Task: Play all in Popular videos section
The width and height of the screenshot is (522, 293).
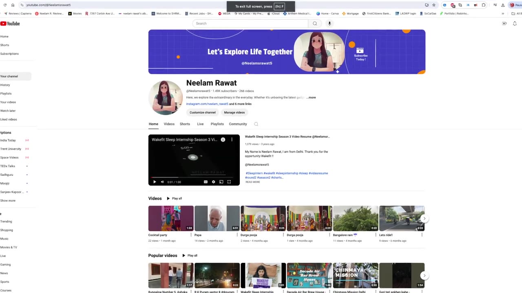Action: (190, 256)
